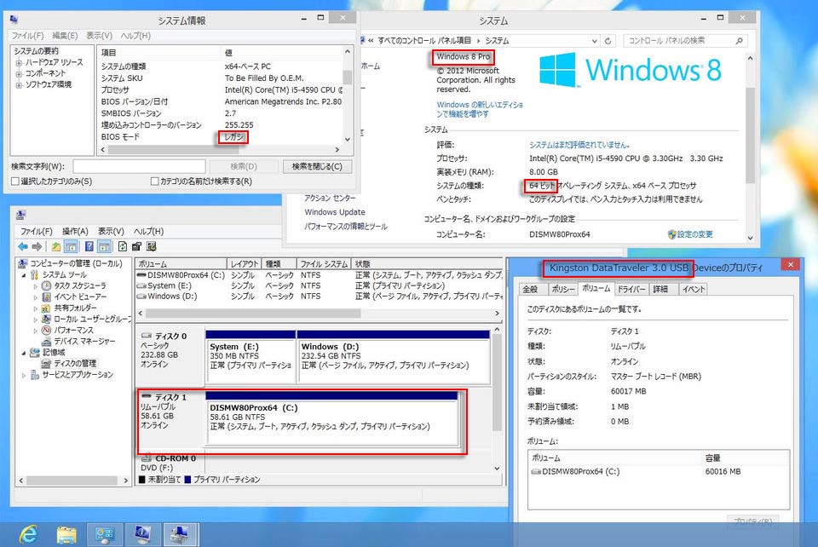The width and height of the screenshot is (818, 547).
Task: Collapse the 記憶域 tree node
Action: (24, 353)
